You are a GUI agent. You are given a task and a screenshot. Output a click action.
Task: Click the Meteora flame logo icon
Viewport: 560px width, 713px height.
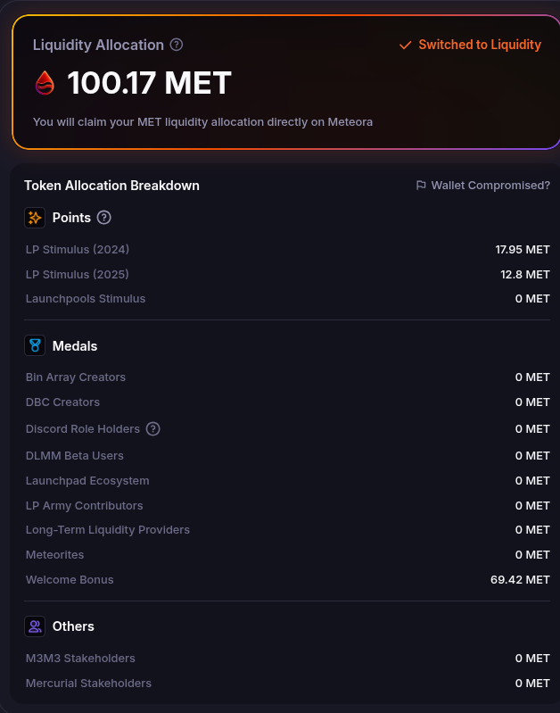(x=45, y=83)
